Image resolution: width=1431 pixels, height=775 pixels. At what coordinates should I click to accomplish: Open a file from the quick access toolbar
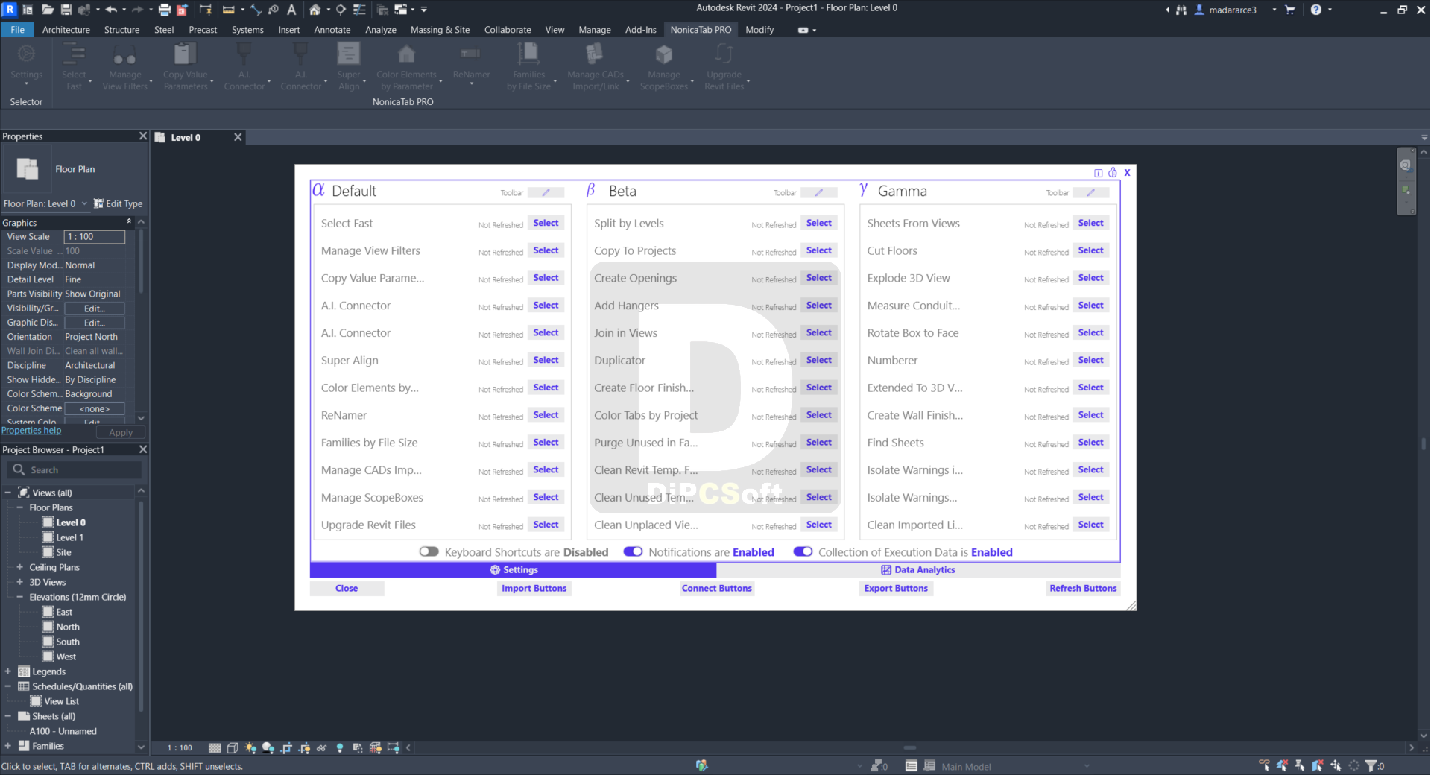(x=47, y=10)
